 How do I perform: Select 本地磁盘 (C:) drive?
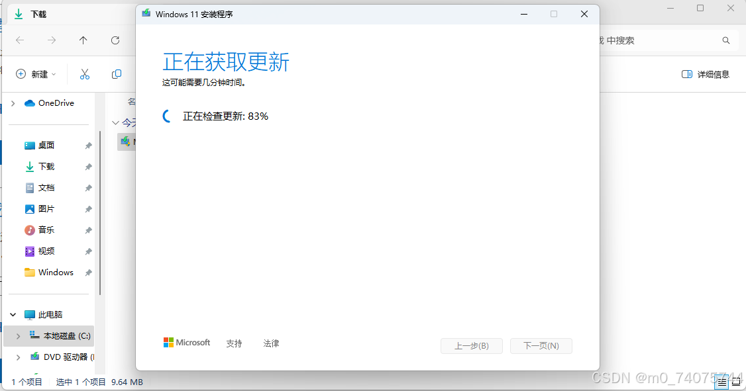[x=60, y=336]
